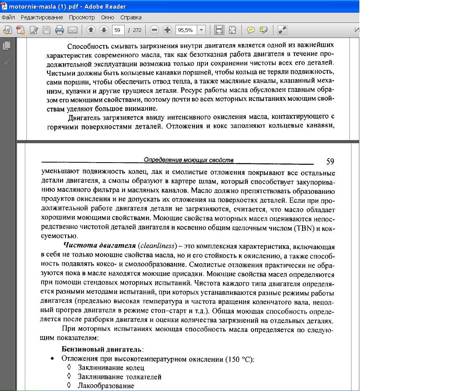The image size is (471, 391).
Task: Click the abbreviation '(TBN)' in text
Action: pyautogui.click(x=304, y=228)
